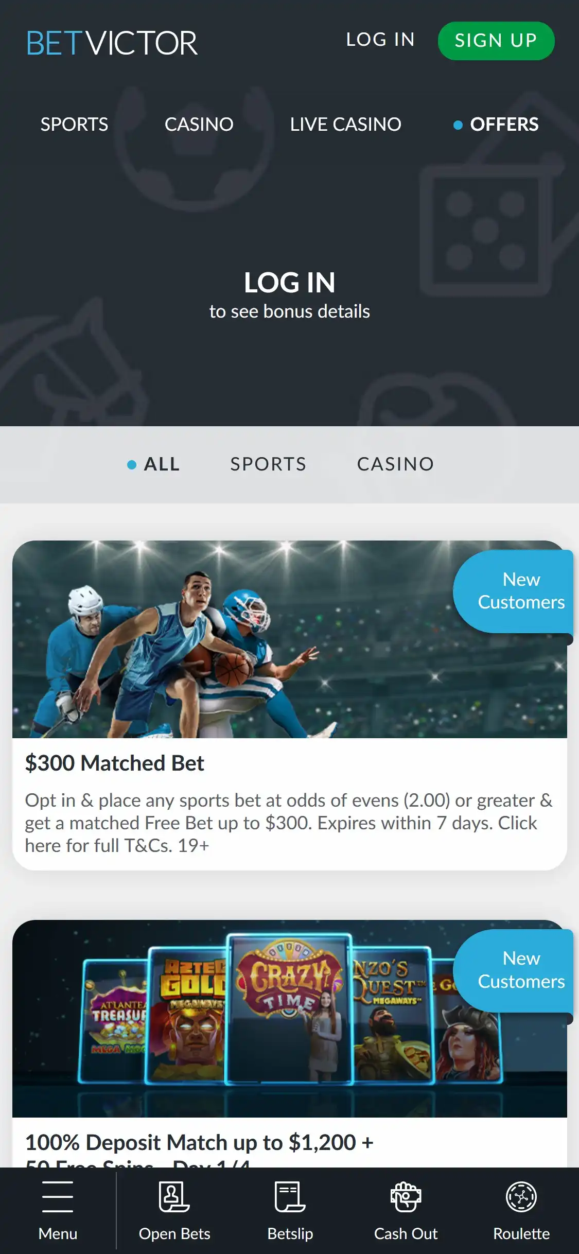Click the green SIGN UP button
This screenshot has width=579, height=1254.
pos(496,41)
